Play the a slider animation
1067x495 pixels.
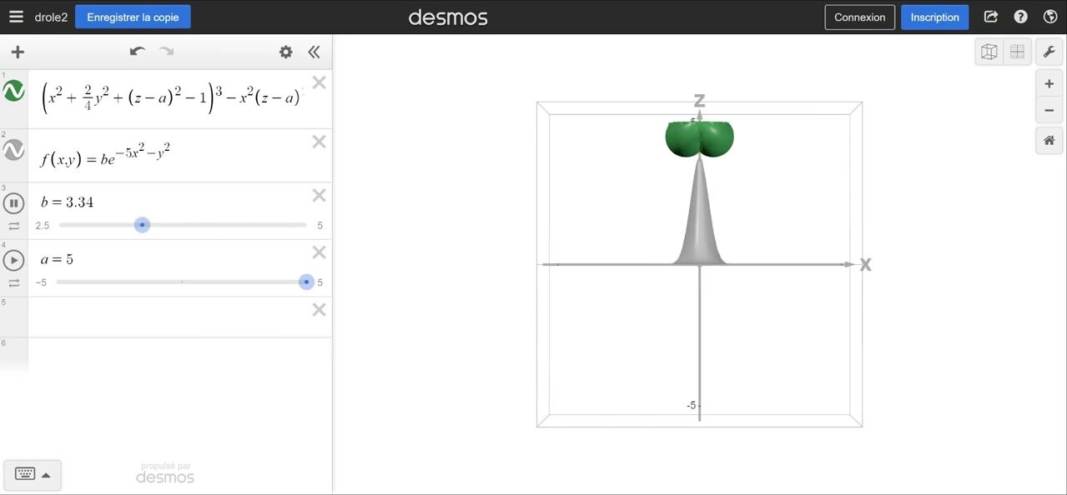coord(14,260)
